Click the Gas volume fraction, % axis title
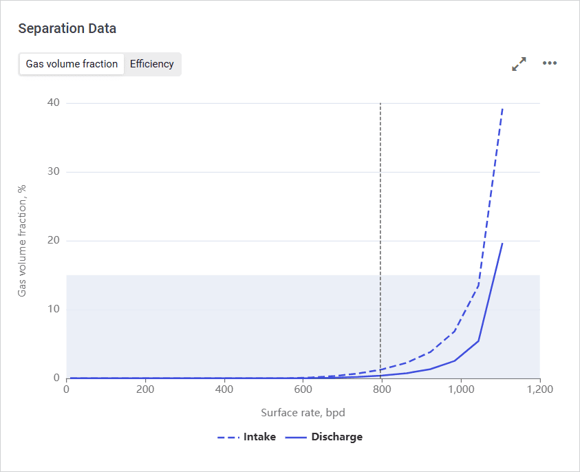 coord(22,241)
